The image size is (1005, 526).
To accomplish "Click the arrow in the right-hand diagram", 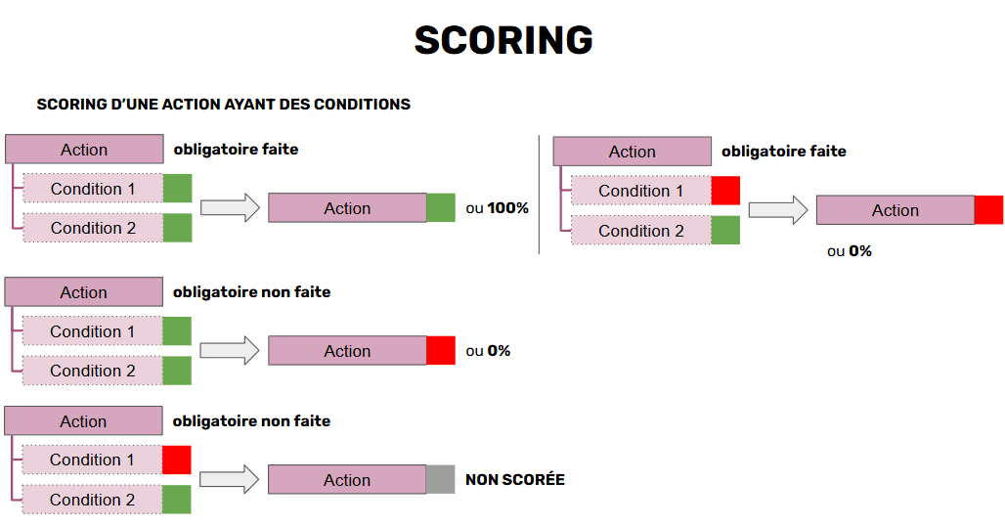I will [x=778, y=209].
